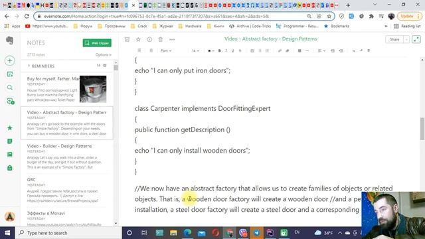Open the text alignment dropdown
Image resolution: width=425 pixels, height=239 pixels.
[321, 50]
